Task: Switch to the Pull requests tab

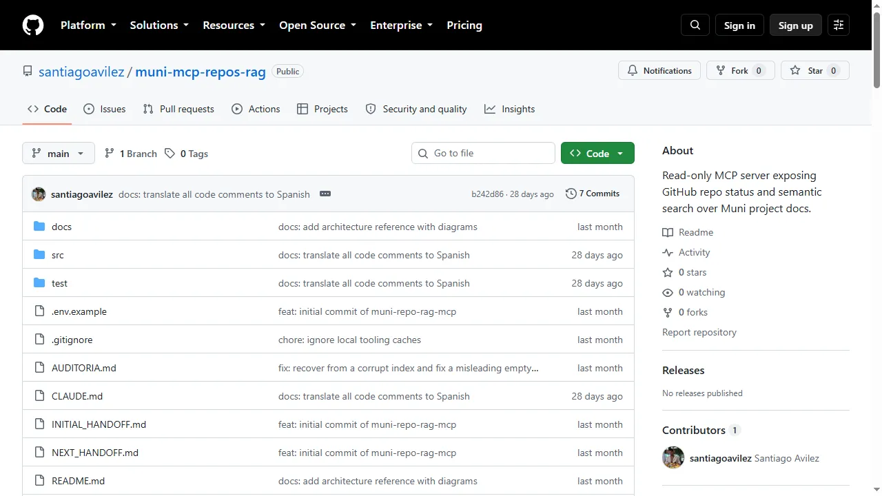Action: click(x=178, y=109)
